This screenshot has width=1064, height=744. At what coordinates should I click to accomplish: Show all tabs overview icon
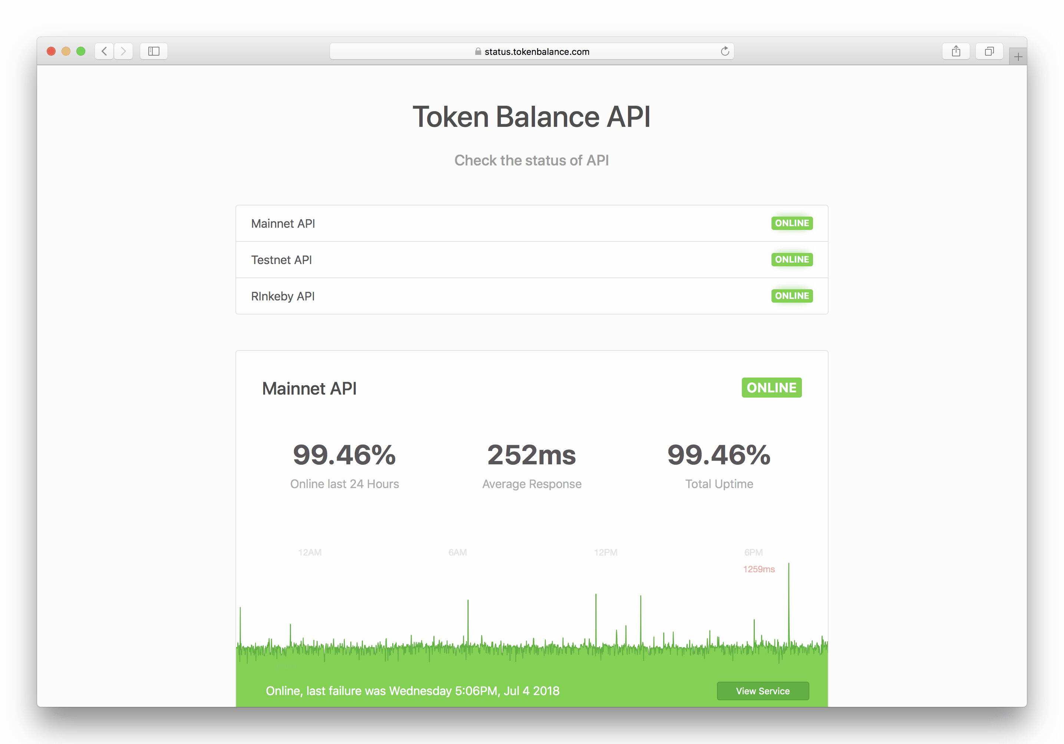(989, 51)
